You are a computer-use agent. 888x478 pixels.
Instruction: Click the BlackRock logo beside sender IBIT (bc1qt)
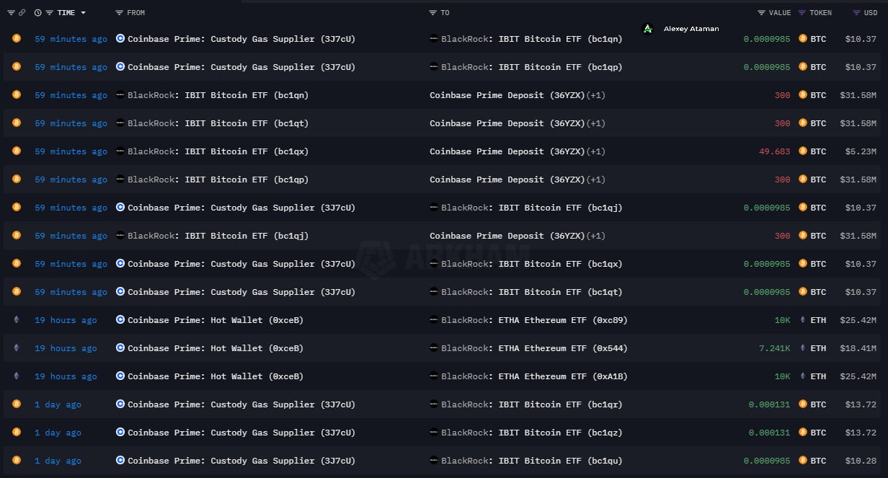[120, 123]
